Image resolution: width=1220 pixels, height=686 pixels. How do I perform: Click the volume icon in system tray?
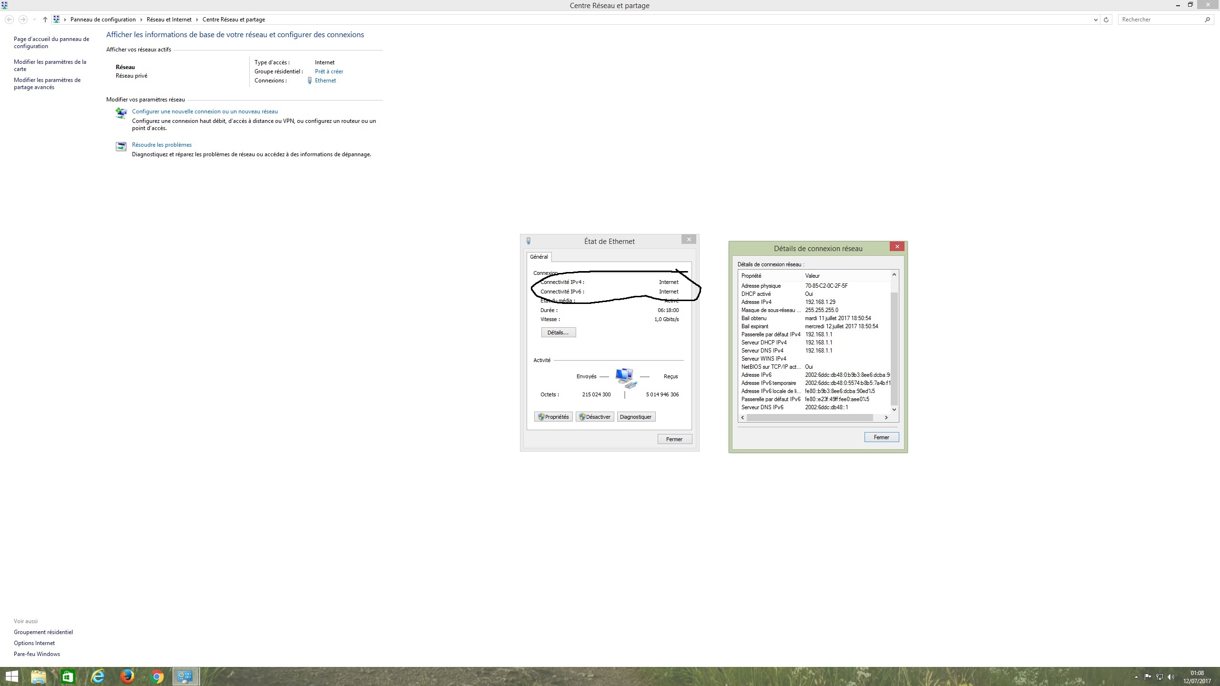point(1171,676)
